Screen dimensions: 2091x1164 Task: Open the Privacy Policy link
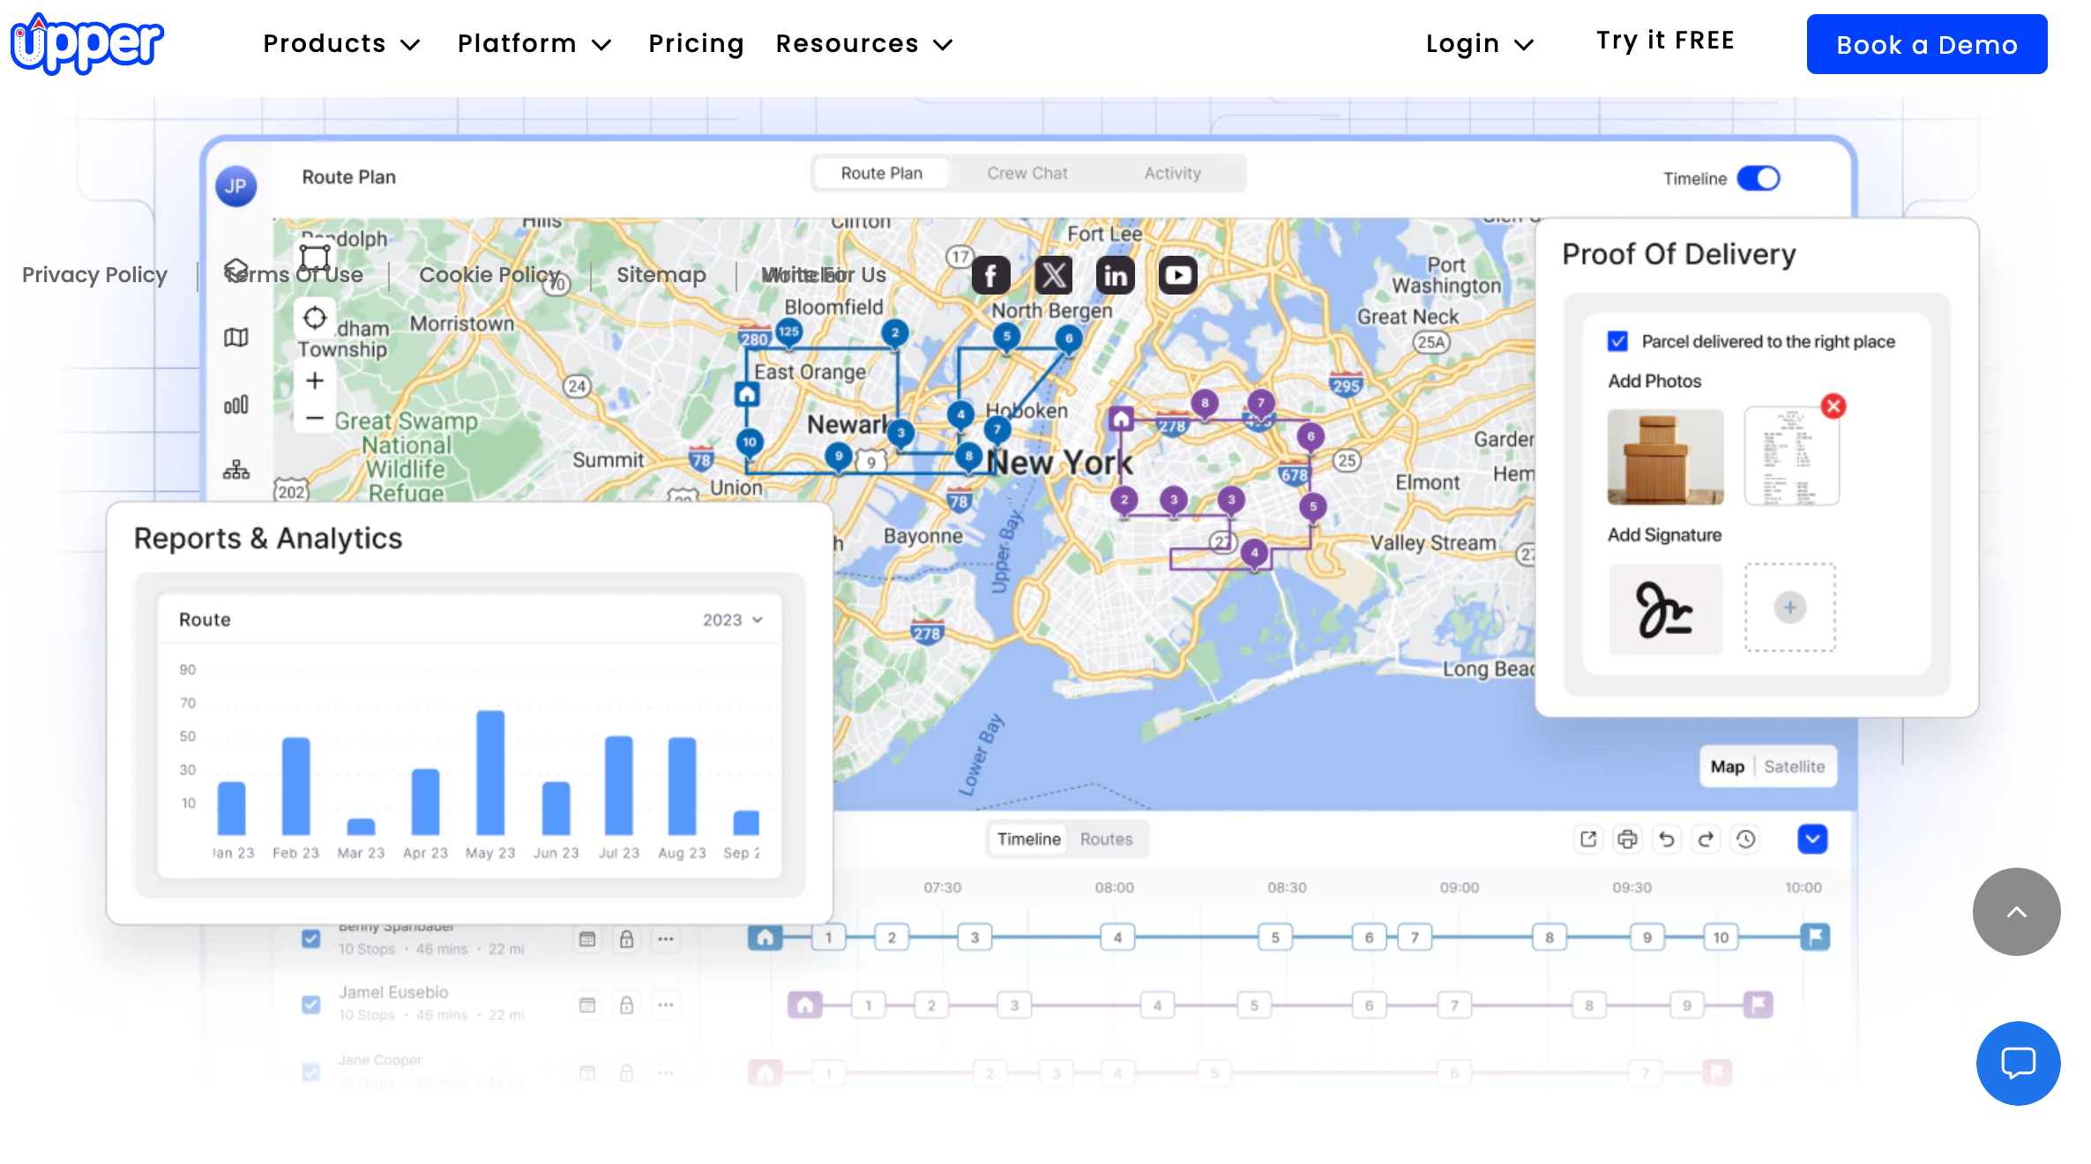coord(94,274)
